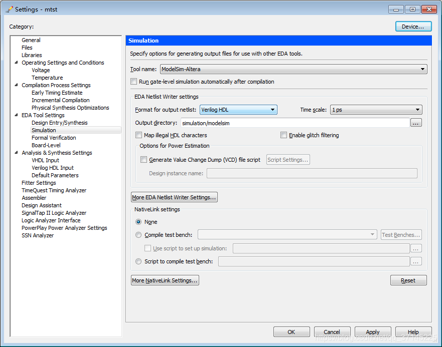Image resolution: width=442 pixels, height=347 pixels.
Task: Click the Script Settings... button
Action: [288, 160]
